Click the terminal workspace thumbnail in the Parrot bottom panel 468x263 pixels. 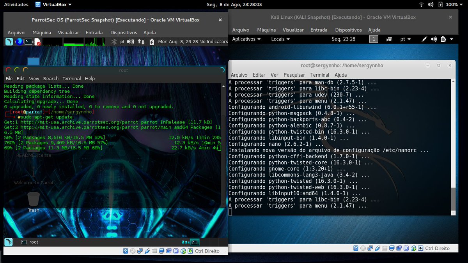pos(195,242)
